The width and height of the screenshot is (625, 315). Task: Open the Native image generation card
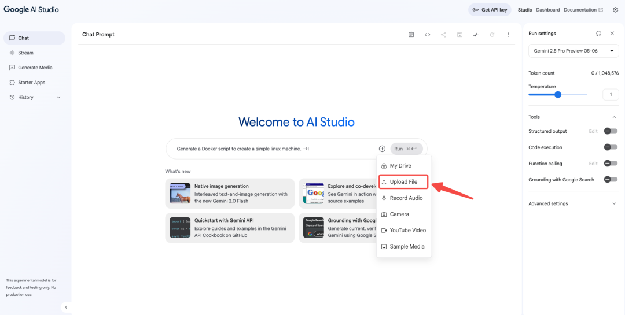click(230, 194)
